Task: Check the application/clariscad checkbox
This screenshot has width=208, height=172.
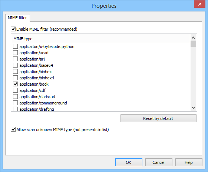Action: click(16, 97)
